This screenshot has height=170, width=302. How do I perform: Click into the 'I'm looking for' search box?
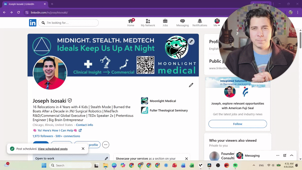(68, 23)
